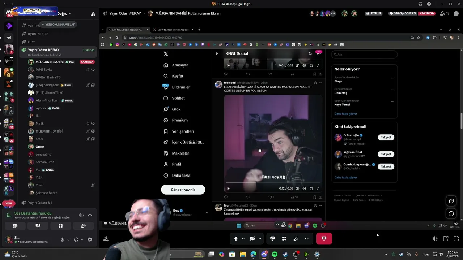
Task: Stop watching with the red button
Action: (x=324, y=238)
